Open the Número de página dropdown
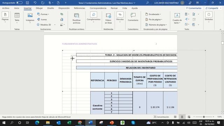Screen dimensions: 224x126 [x=156, y=25]
